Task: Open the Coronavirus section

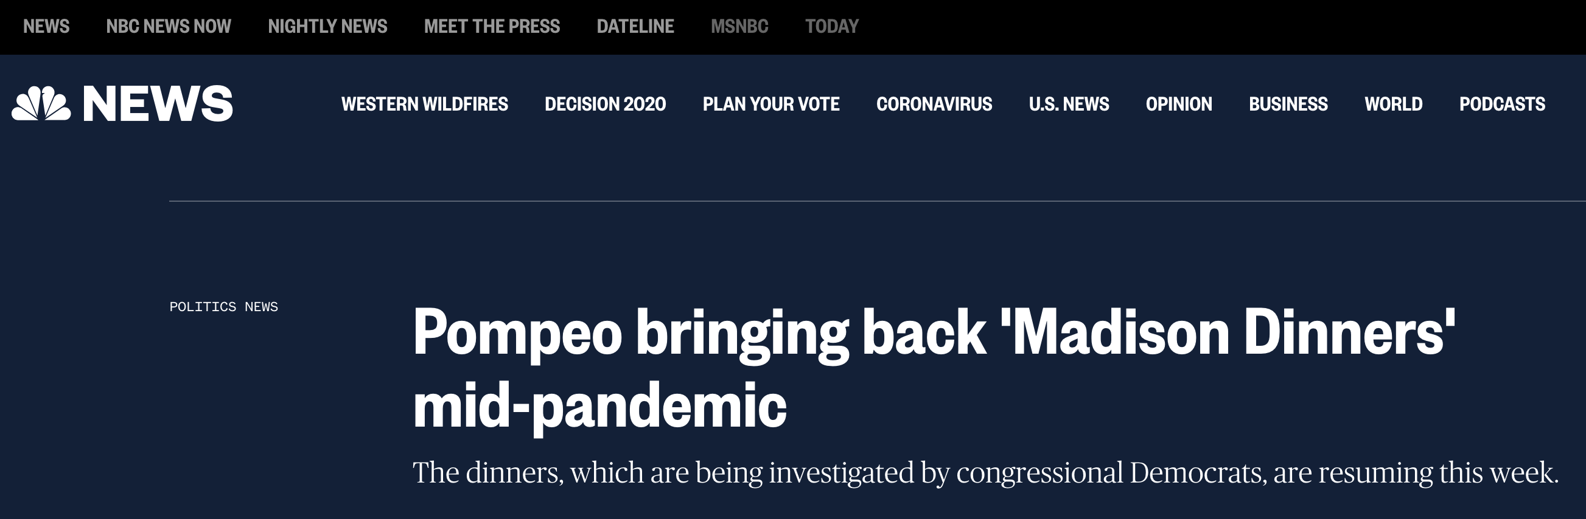Action: 934,104
